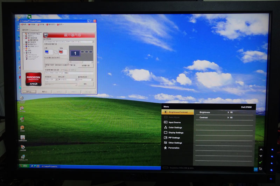Viewport: 280px width, 186px height.
Task: Click the green AMD desktop icon above Catalyst window
Action: tap(29, 16)
